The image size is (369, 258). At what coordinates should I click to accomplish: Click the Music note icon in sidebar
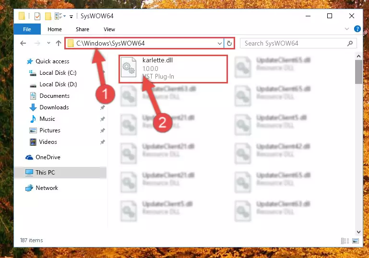[33, 119]
